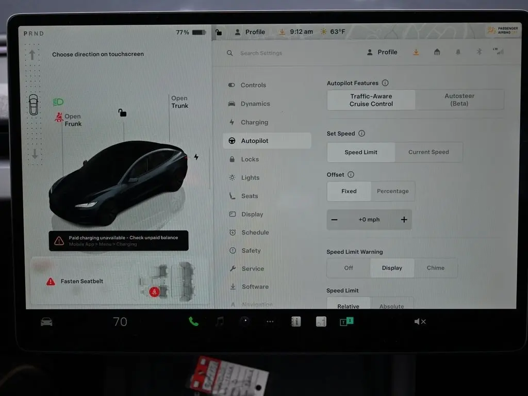Tap the Passenger Airbag indicator
528x396 pixels.
502,30
